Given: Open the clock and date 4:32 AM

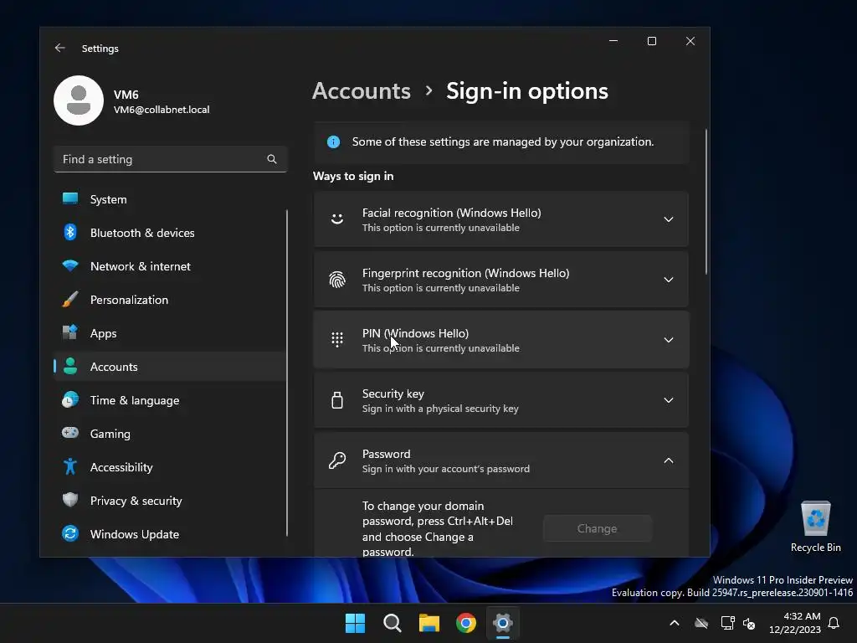Looking at the screenshot, I should 795,623.
